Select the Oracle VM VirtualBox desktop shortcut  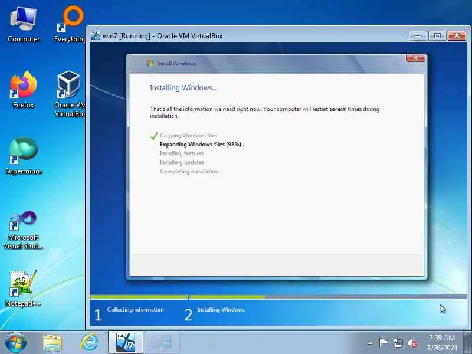(70, 94)
